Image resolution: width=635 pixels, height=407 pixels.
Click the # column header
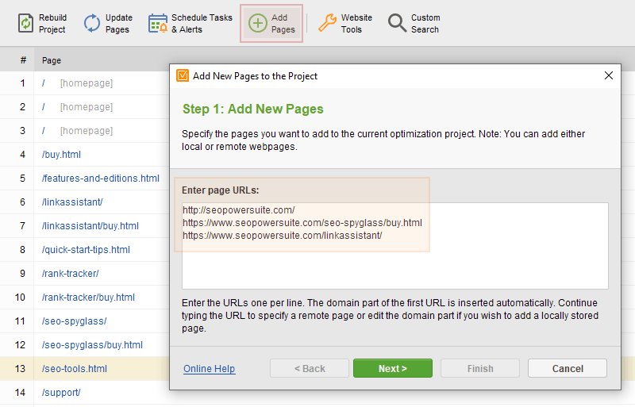pos(24,60)
